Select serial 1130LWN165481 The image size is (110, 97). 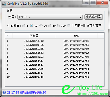(34, 61)
